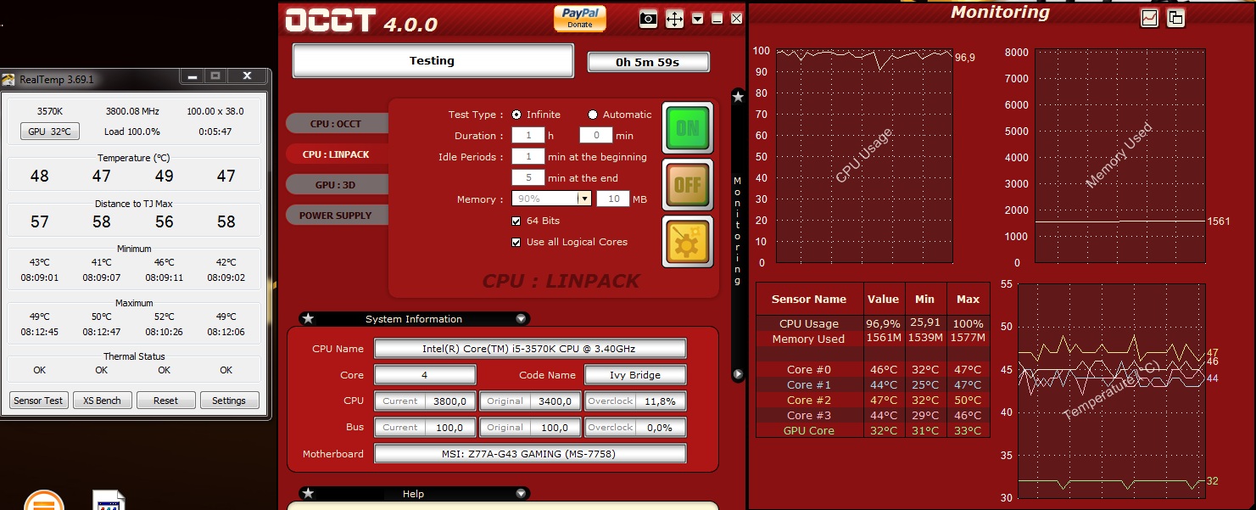The image size is (1256, 510).
Task: Click RealTemp maximum 52°C value
Action: [x=164, y=317]
